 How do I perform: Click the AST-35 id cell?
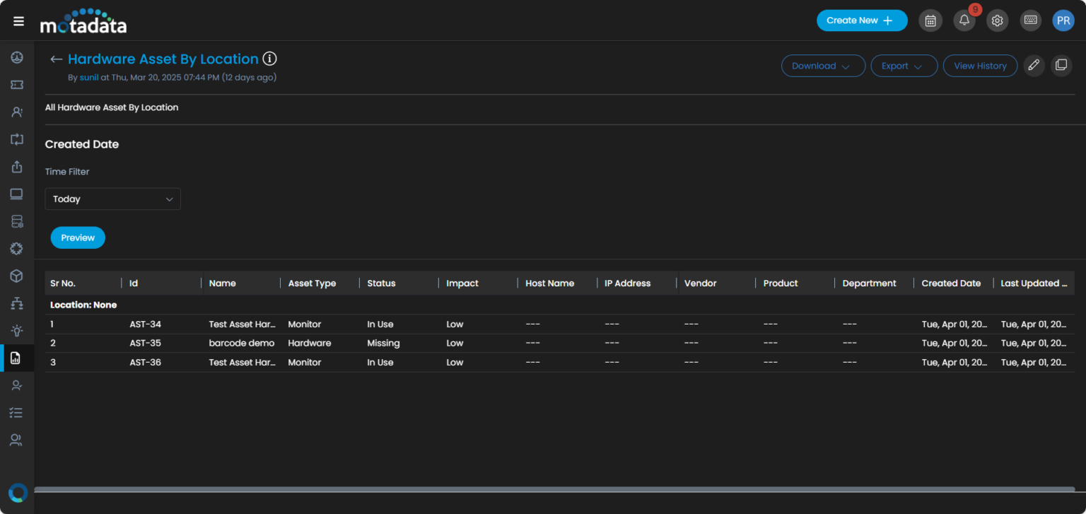[x=146, y=343]
